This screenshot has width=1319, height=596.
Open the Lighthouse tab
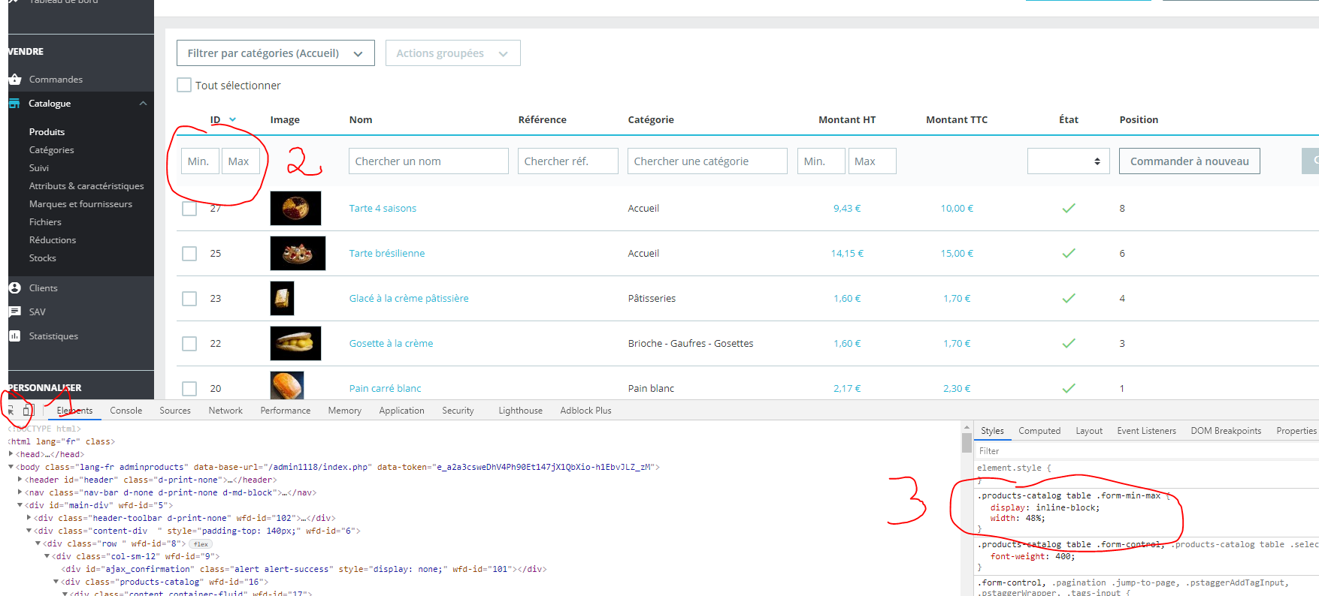pyautogui.click(x=520, y=411)
